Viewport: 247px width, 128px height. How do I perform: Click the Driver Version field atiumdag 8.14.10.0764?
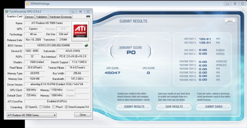57,84
